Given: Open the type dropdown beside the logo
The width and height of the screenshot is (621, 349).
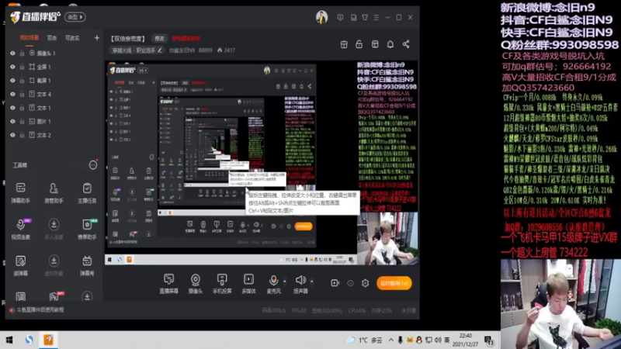Looking at the screenshot, I should tap(75, 17).
